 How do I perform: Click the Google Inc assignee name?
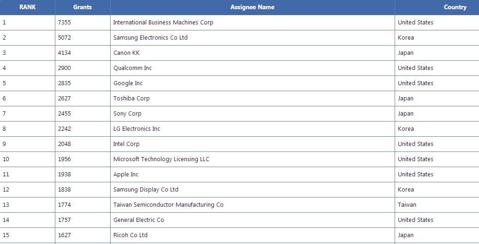128,83
